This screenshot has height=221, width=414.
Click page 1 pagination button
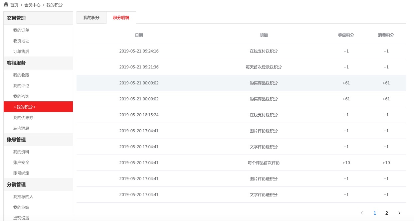pos(375,213)
